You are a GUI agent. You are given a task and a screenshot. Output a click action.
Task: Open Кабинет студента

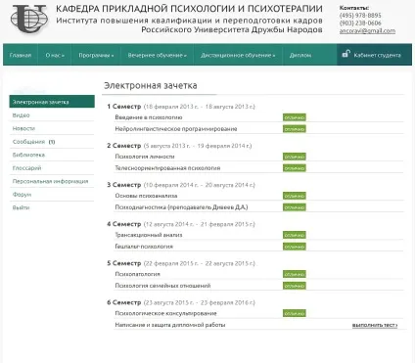374,55
